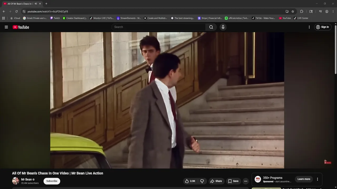Image resolution: width=337 pixels, height=189 pixels.
Task: Click the video title text
Action: [x=57, y=173]
